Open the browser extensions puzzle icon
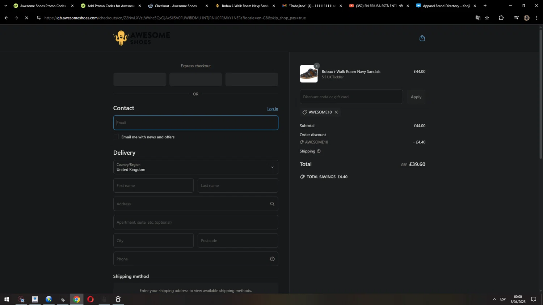Screen dimensions: 543x305 501,18
